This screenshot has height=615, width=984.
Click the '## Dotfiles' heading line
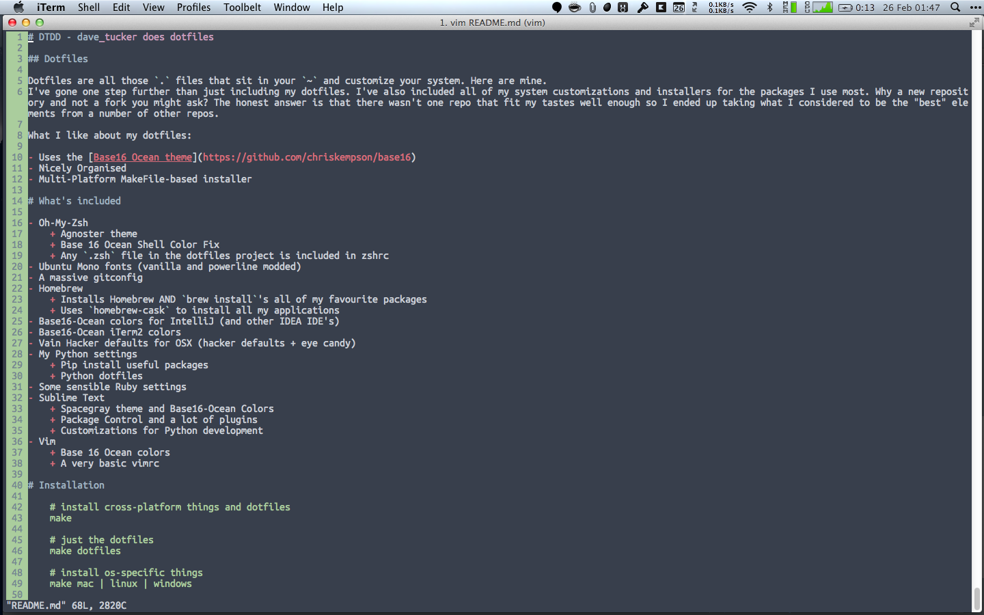(x=58, y=59)
